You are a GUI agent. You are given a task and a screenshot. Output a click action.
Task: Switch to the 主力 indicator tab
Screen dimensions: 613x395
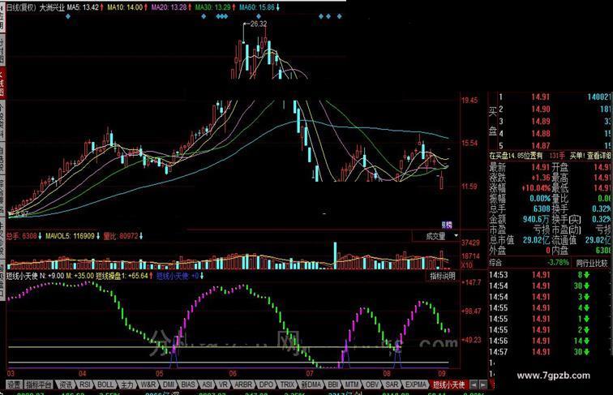[126, 384]
